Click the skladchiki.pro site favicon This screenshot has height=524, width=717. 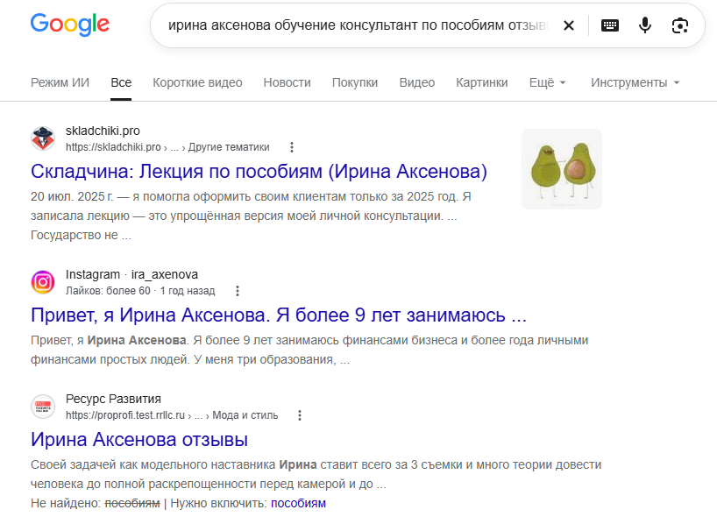click(43, 138)
